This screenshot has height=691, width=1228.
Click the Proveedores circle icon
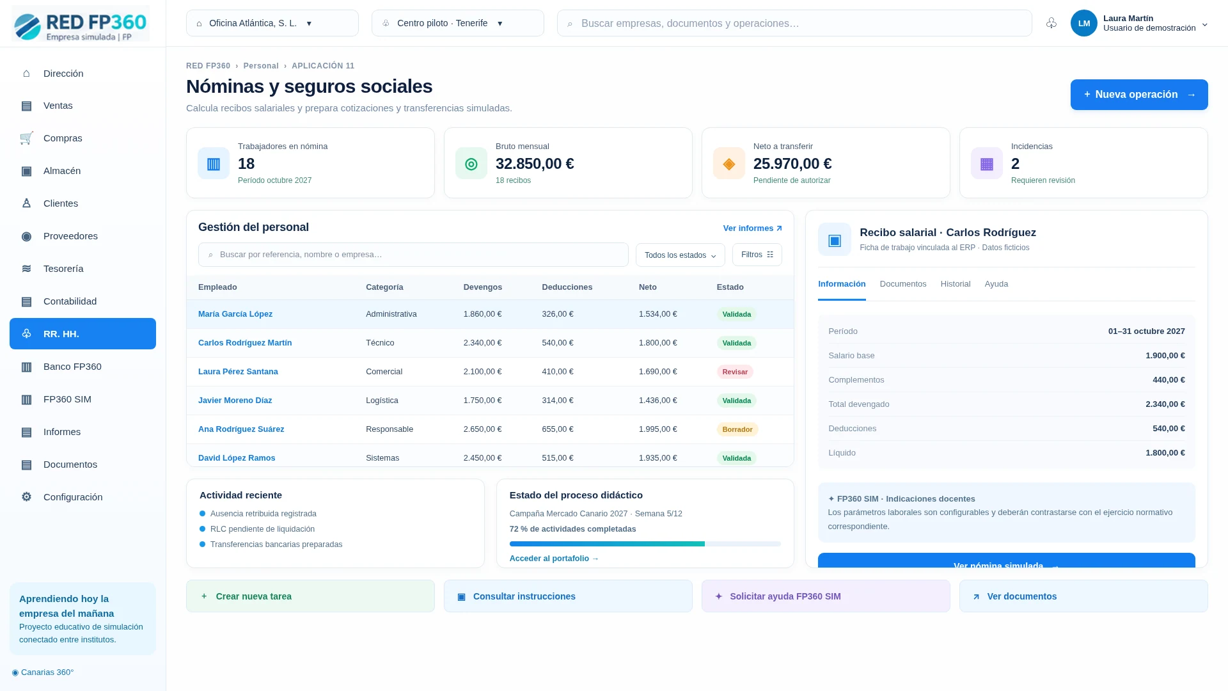point(26,236)
